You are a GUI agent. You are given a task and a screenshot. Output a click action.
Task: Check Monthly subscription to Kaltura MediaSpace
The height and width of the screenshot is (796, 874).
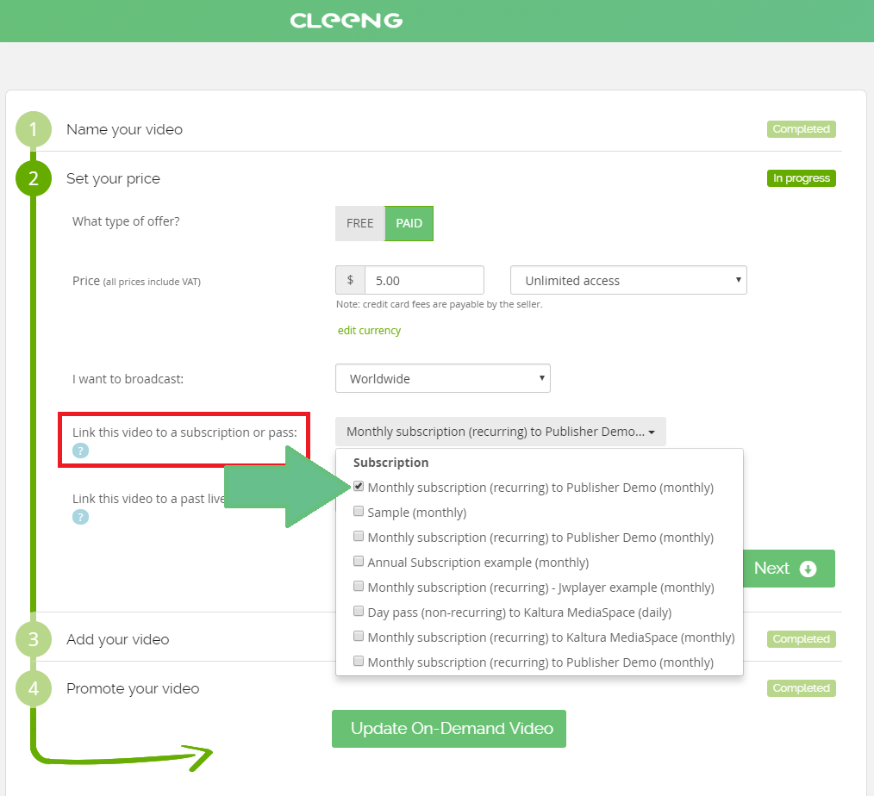point(359,636)
